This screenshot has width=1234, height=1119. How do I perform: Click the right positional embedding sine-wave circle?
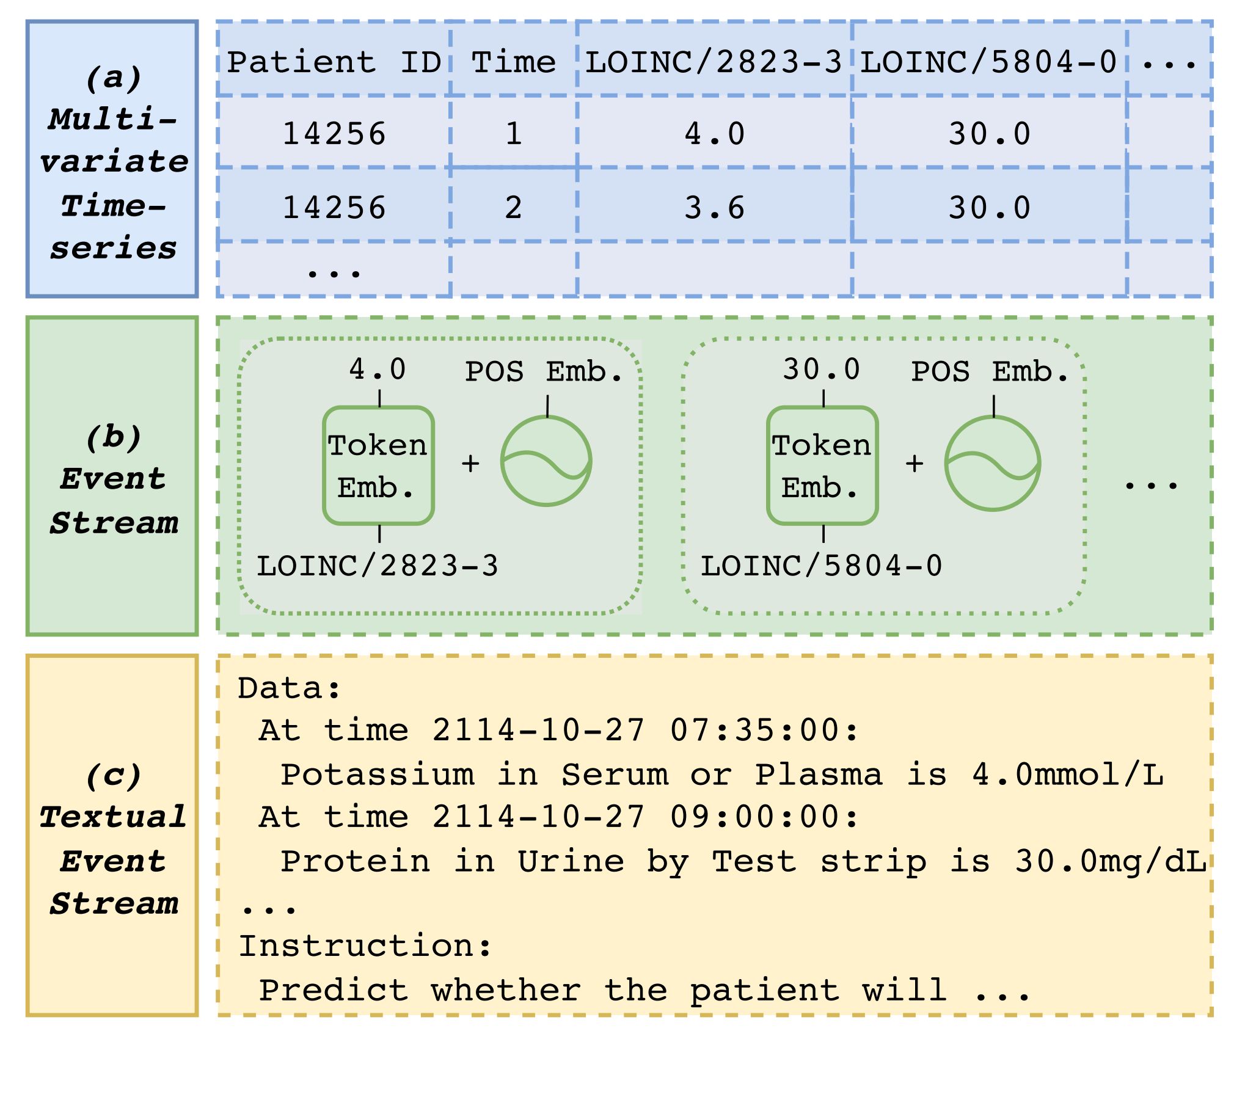click(992, 463)
